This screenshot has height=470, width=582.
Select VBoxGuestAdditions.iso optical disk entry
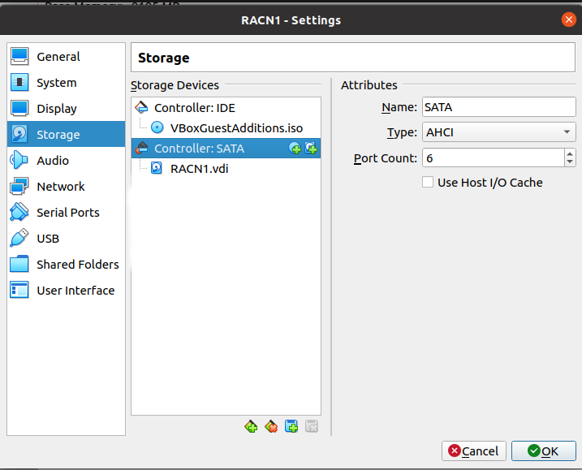coord(226,128)
